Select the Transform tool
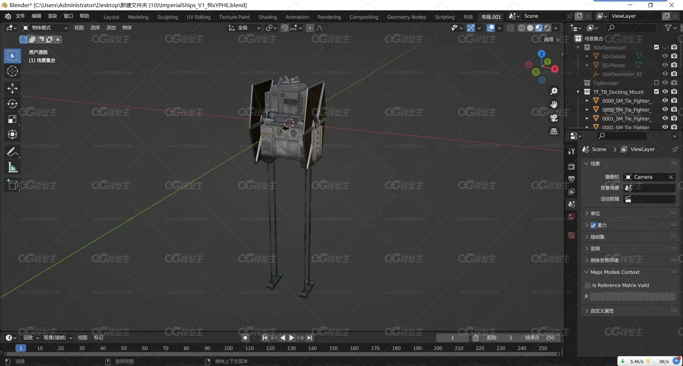The height and width of the screenshot is (366, 683). coord(12,134)
